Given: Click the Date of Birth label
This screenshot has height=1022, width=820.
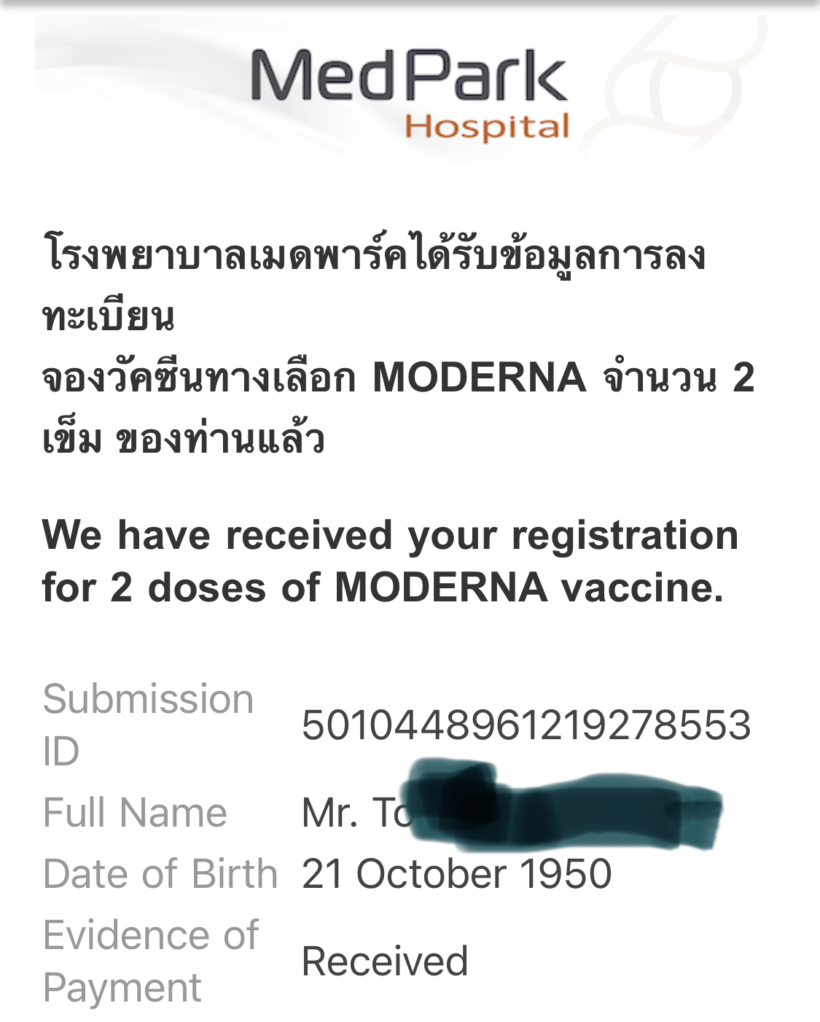Looking at the screenshot, I should 160,873.
